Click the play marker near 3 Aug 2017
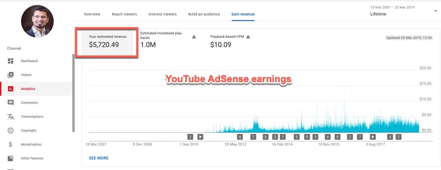Screen dimensions: 441x170 pyautogui.click(x=372, y=136)
